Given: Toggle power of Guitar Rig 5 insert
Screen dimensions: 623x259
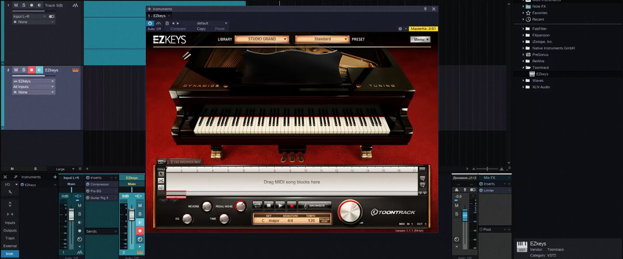Looking at the screenshot, I should (88, 198).
